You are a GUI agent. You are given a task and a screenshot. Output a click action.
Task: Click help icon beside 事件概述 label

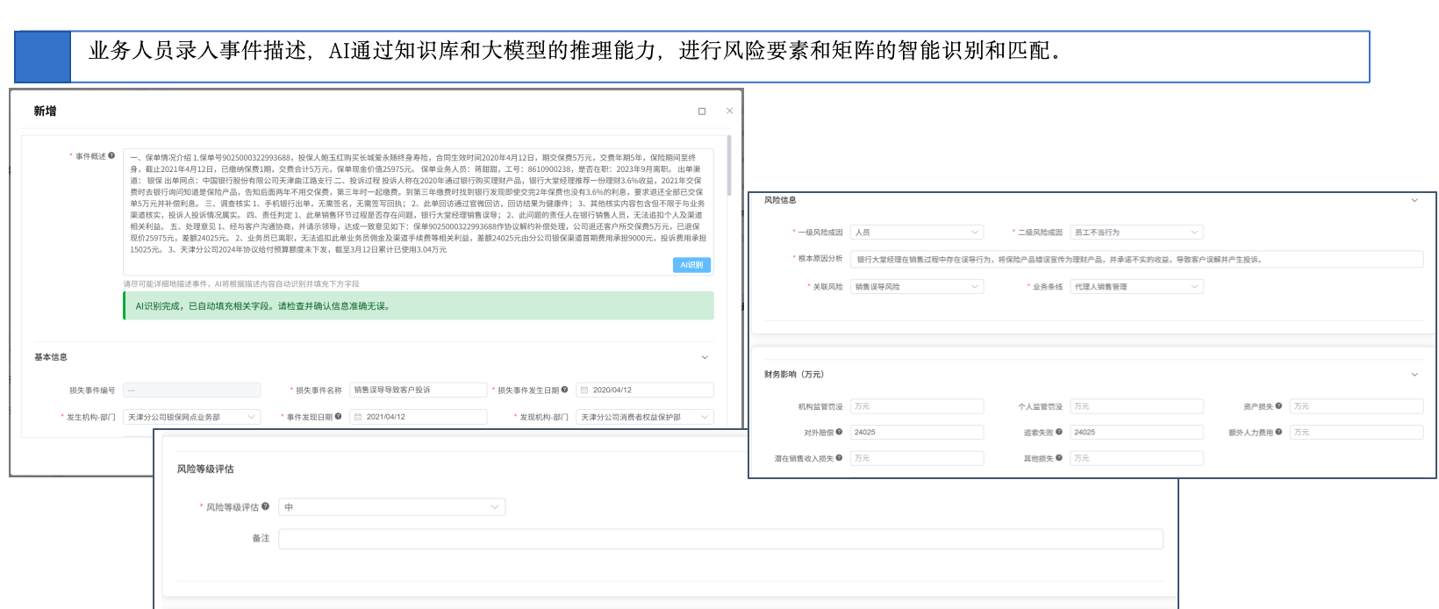[x=111, y=156]
